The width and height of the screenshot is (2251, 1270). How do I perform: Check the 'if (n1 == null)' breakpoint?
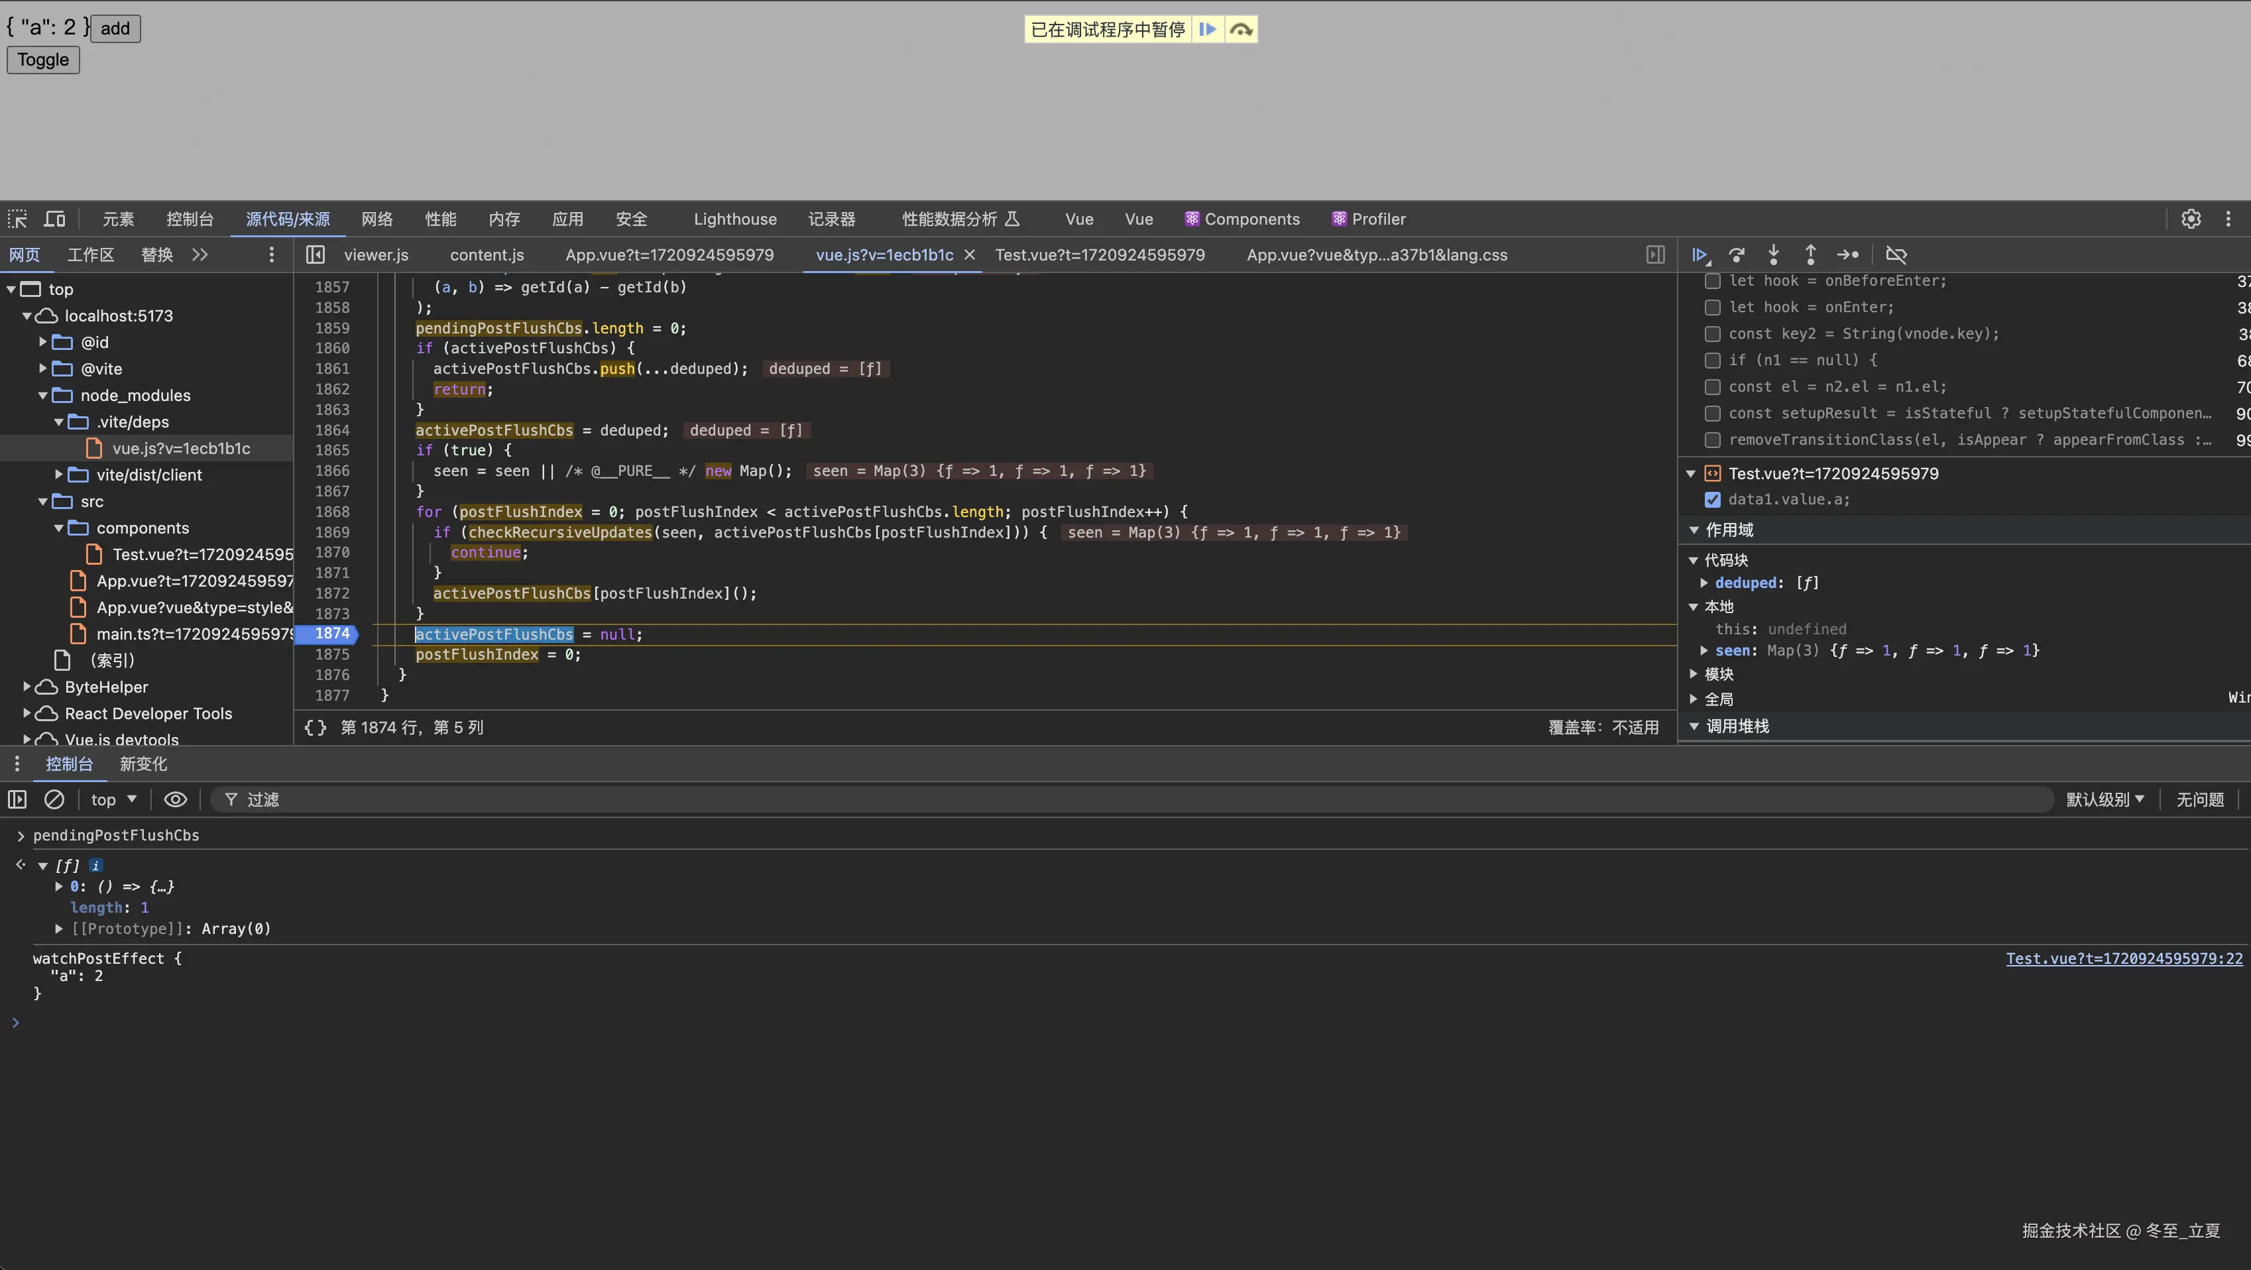point(1712,360)
